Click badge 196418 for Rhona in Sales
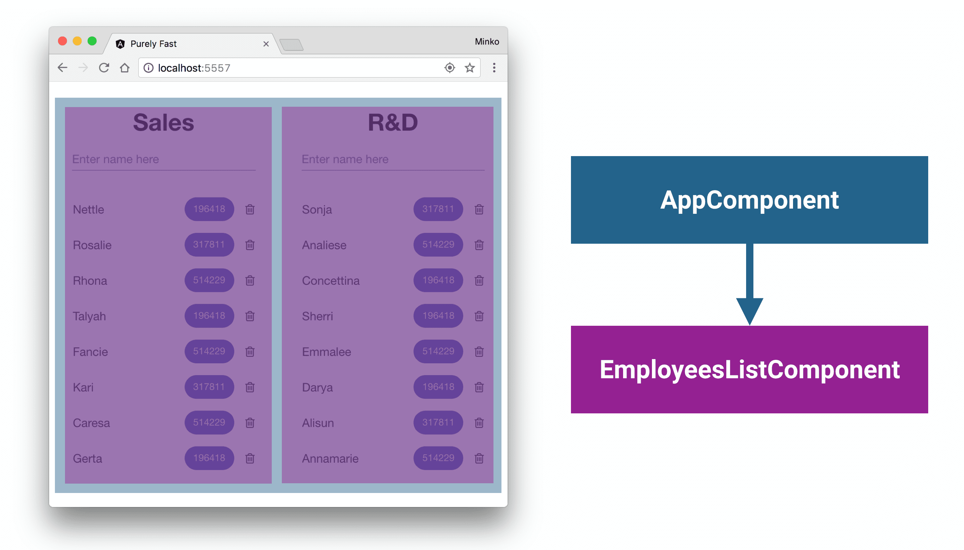 (209, 280)
